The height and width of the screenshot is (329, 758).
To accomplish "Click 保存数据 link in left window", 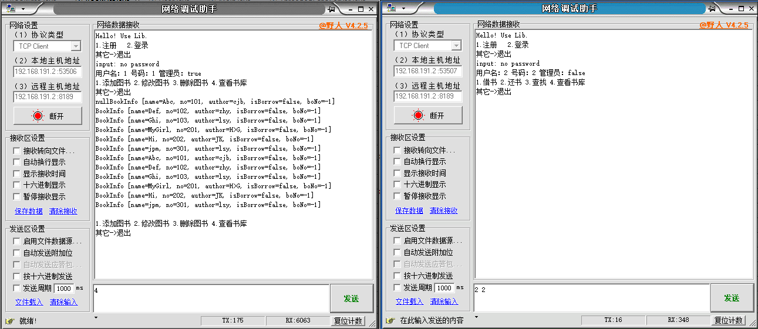I will [29, 211].
